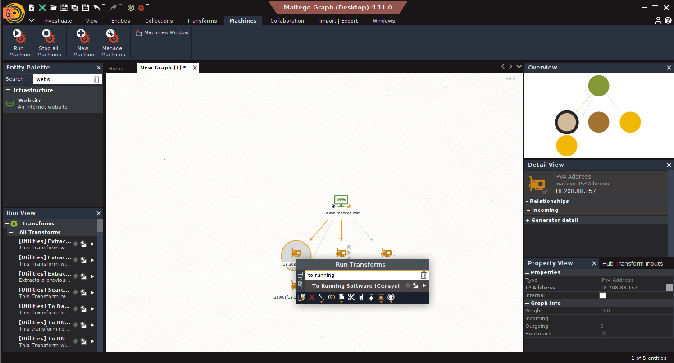The height and width of the screenshot is (363, 674).
Task: Click the paperclip attach icon in the popup
Action: [x=361, y=298]
